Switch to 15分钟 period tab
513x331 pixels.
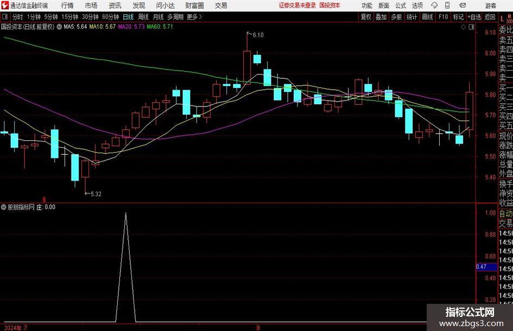pyautogui.click(x=70, y=17)
